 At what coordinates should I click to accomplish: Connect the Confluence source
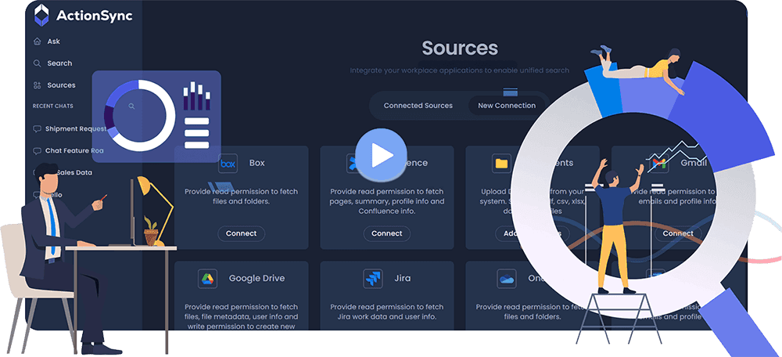point(387,233)
